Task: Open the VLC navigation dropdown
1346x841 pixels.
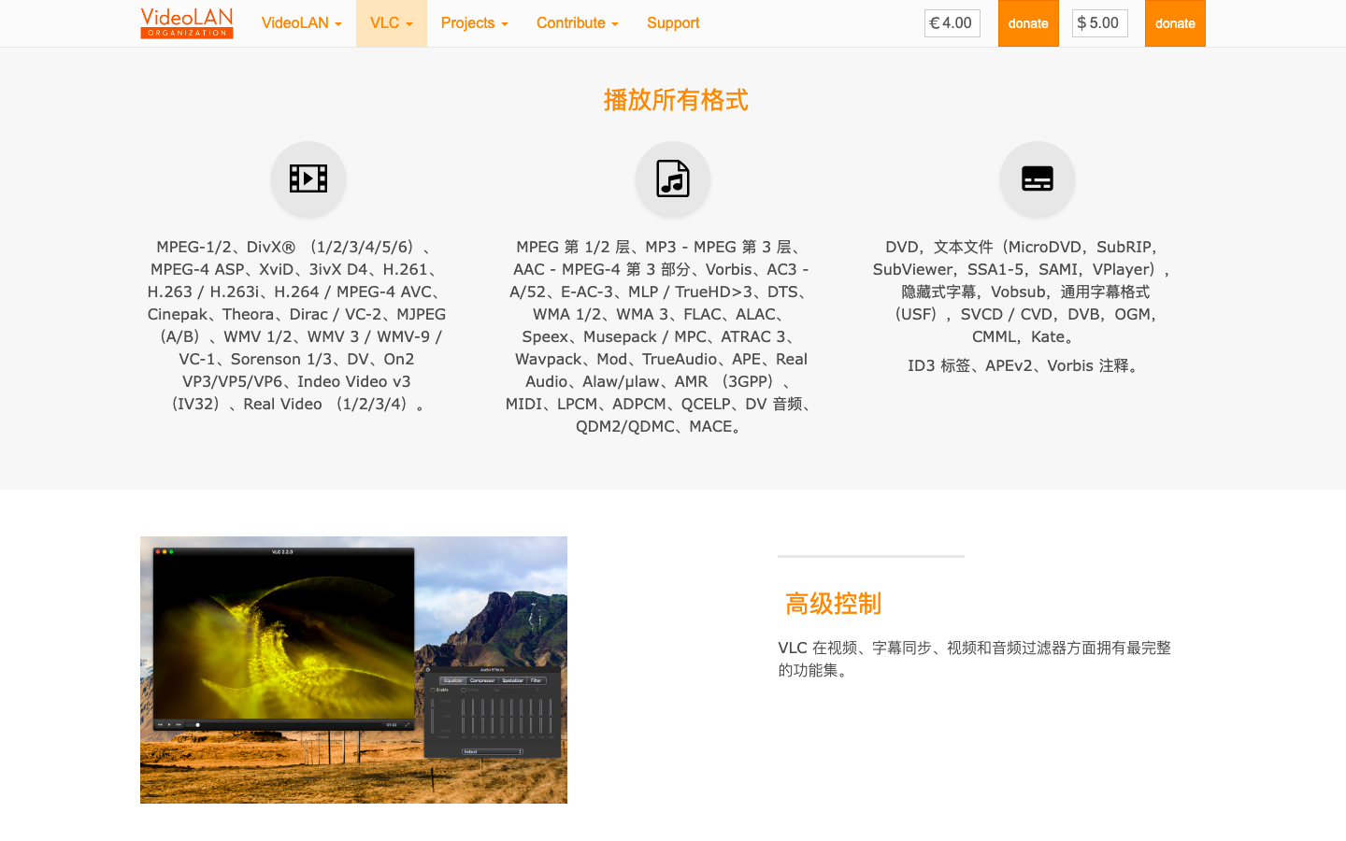Action: 391,22
